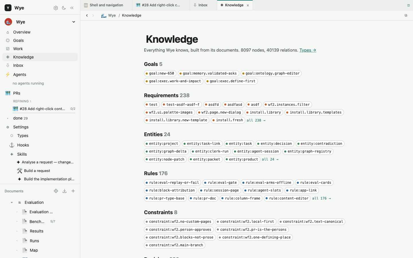The height and width of the screenshot is (258, 413).
Task: Open constraint:wf2.main-branch chip
Action: coord(175,245)
